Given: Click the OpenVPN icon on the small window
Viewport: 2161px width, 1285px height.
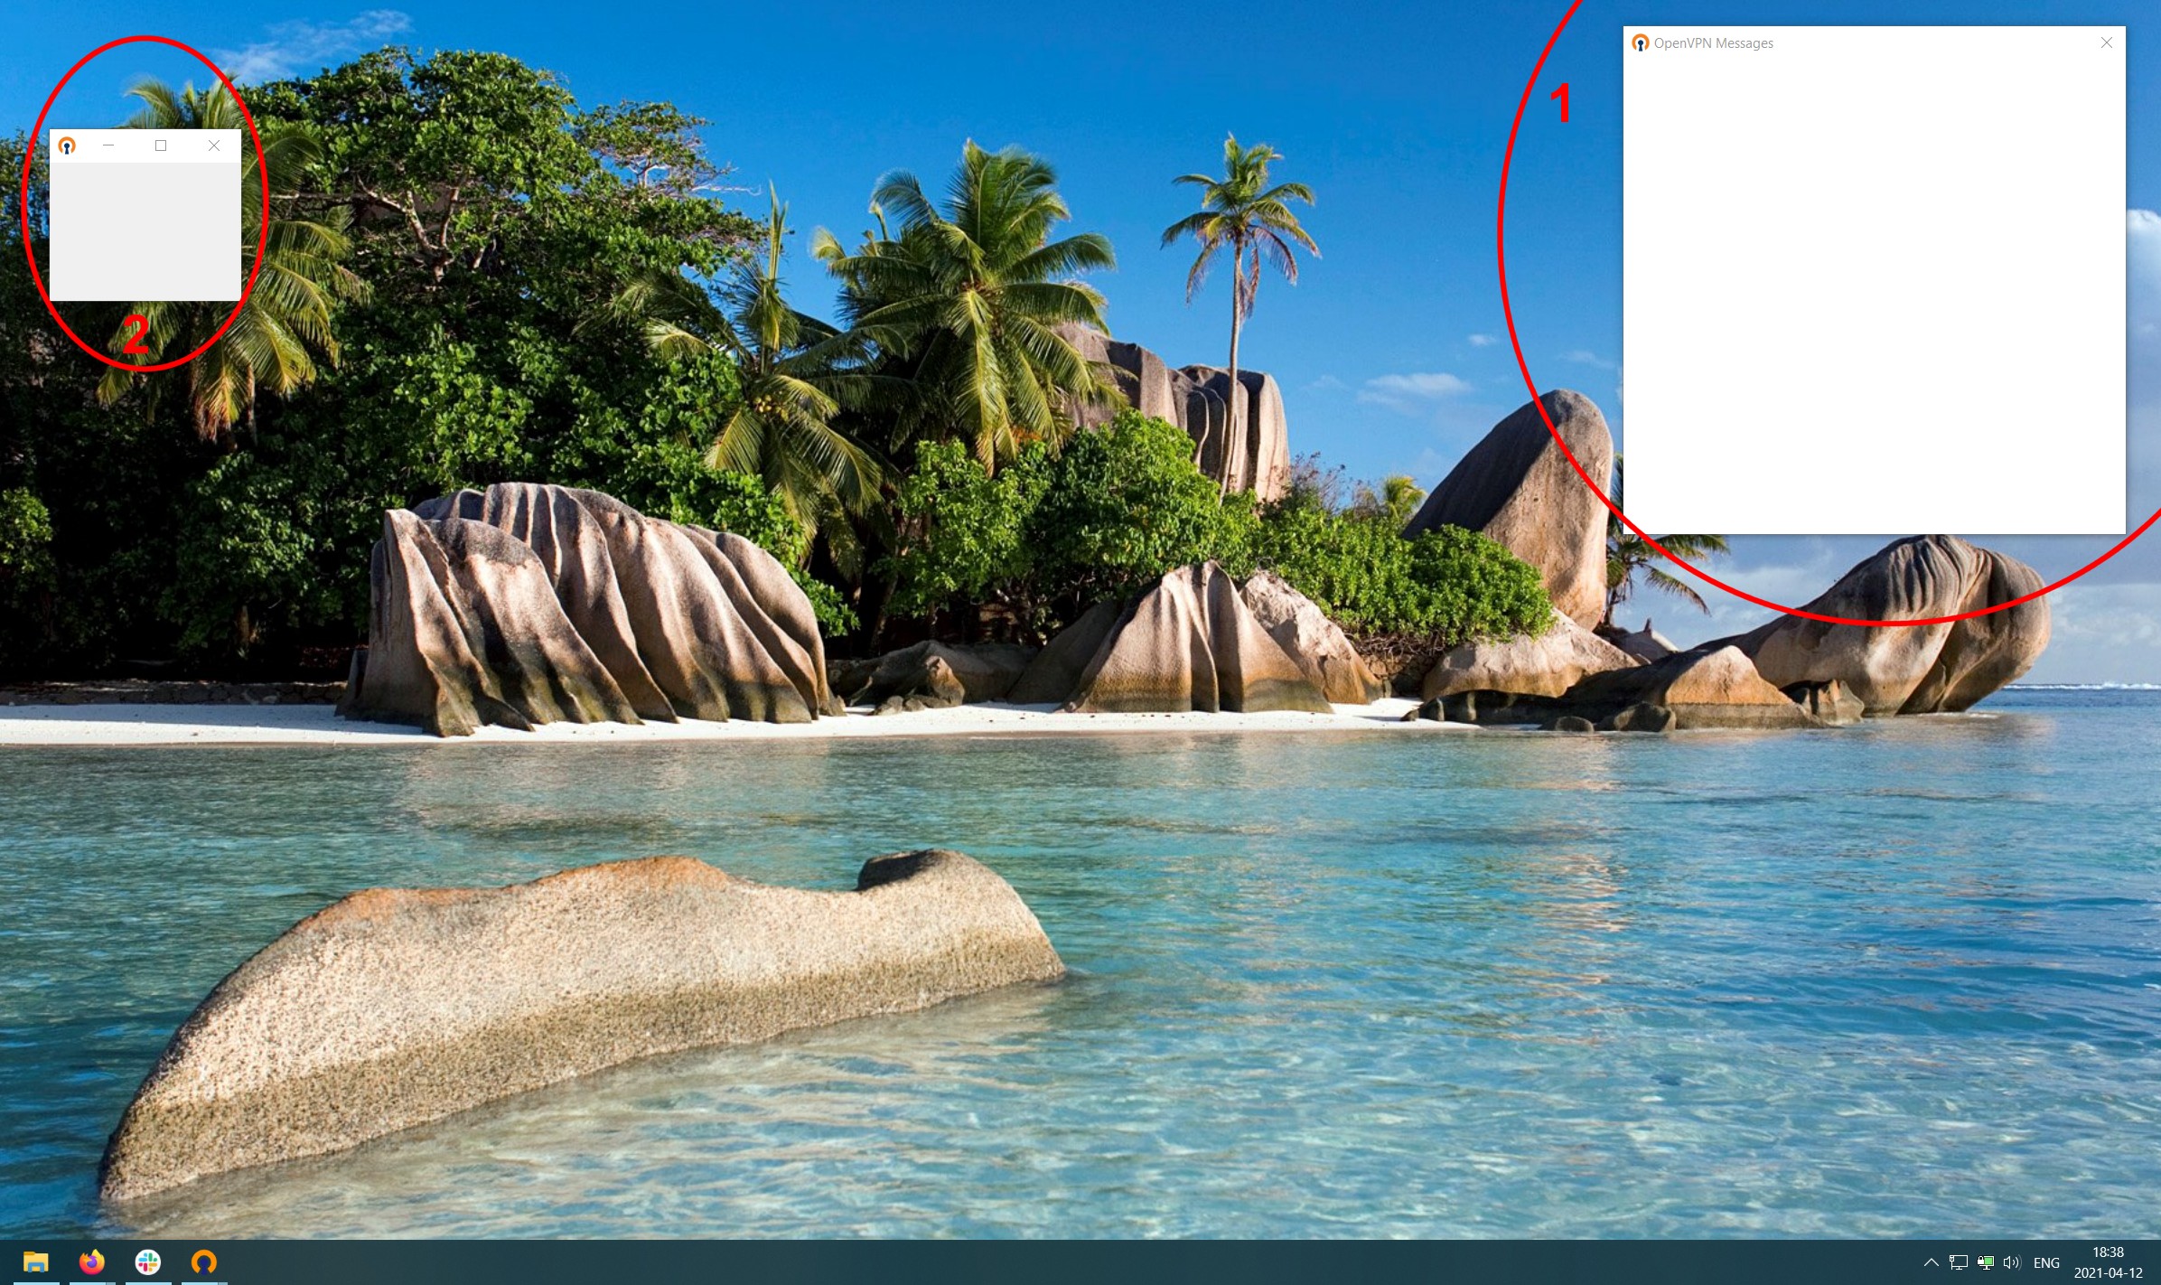Looking at the screenshot, I should tap(68, 145).
